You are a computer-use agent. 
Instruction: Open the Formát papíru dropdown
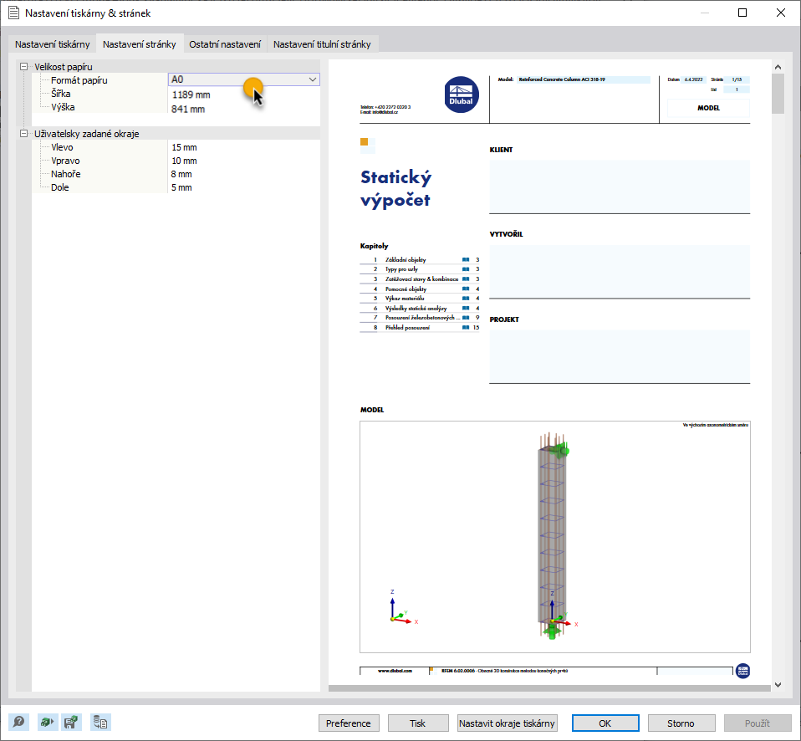tap(312, 79)
